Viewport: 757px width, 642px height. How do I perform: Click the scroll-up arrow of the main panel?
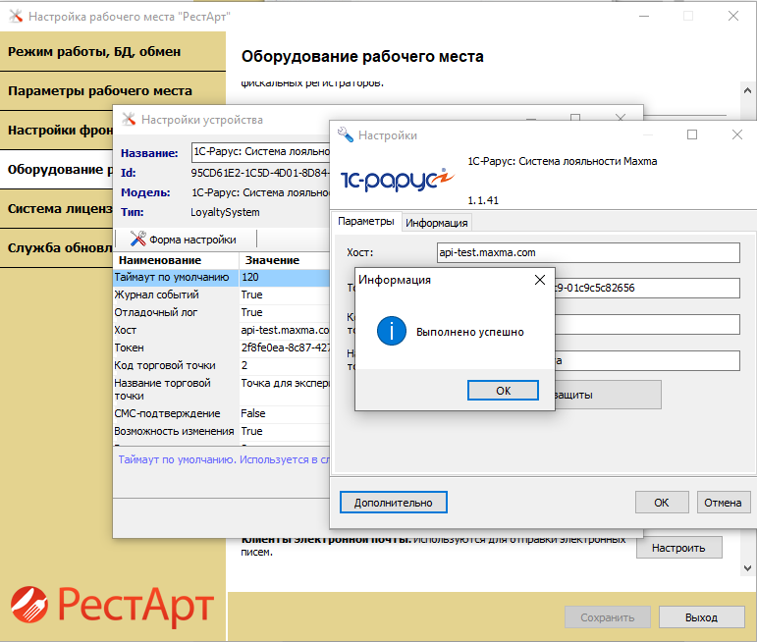pyautogui.click(x=747, y=90)
